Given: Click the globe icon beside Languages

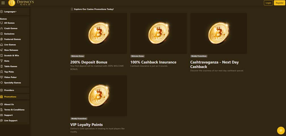Looking at the screenshot, I should coord(2,12).
